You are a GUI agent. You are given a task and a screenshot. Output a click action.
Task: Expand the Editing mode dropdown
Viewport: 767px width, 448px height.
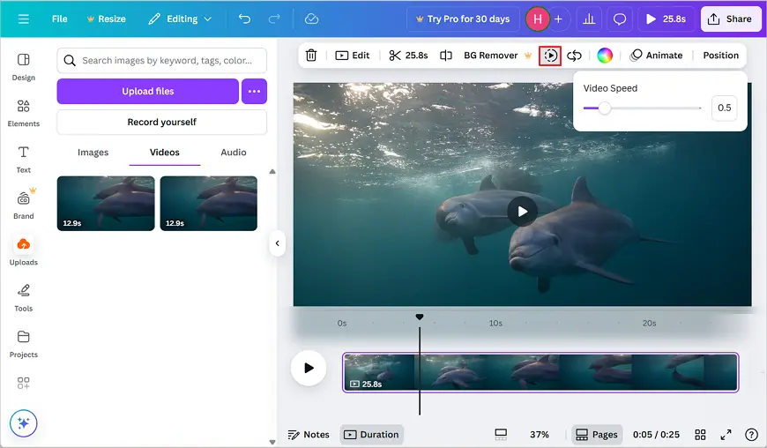(180, 19)
